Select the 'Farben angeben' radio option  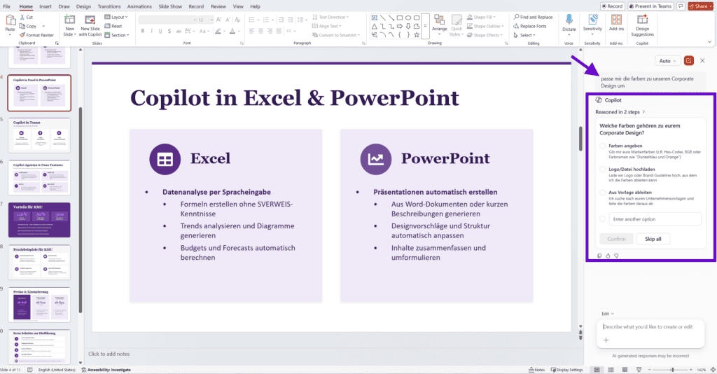(603, 146)
